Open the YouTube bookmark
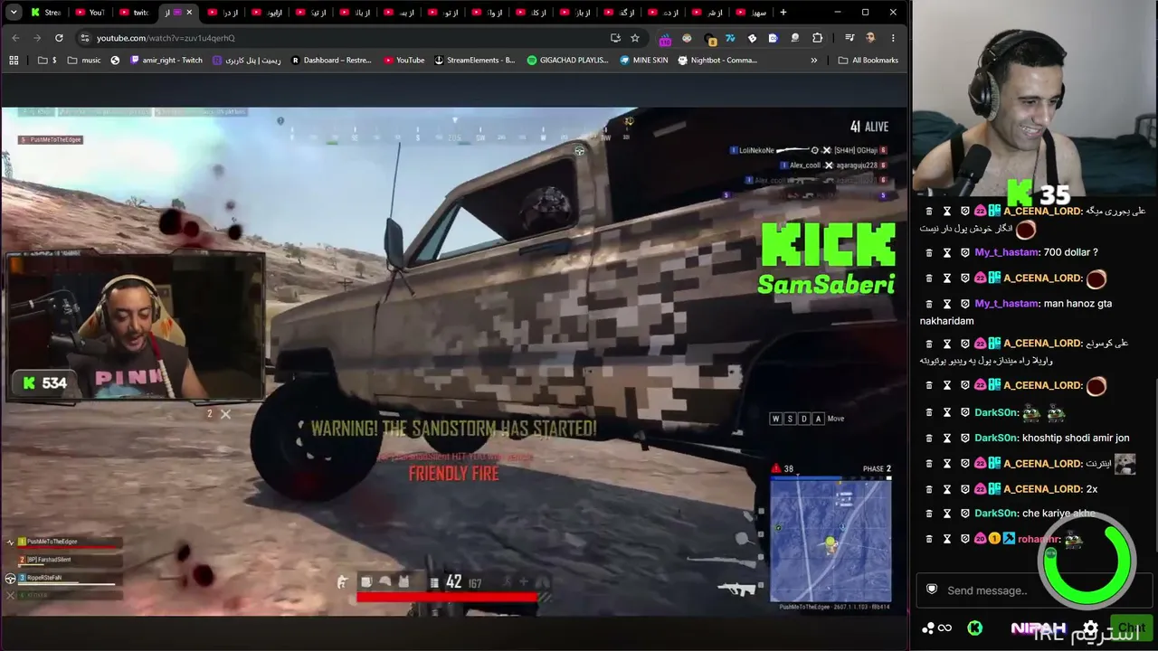 click(403, 61)
